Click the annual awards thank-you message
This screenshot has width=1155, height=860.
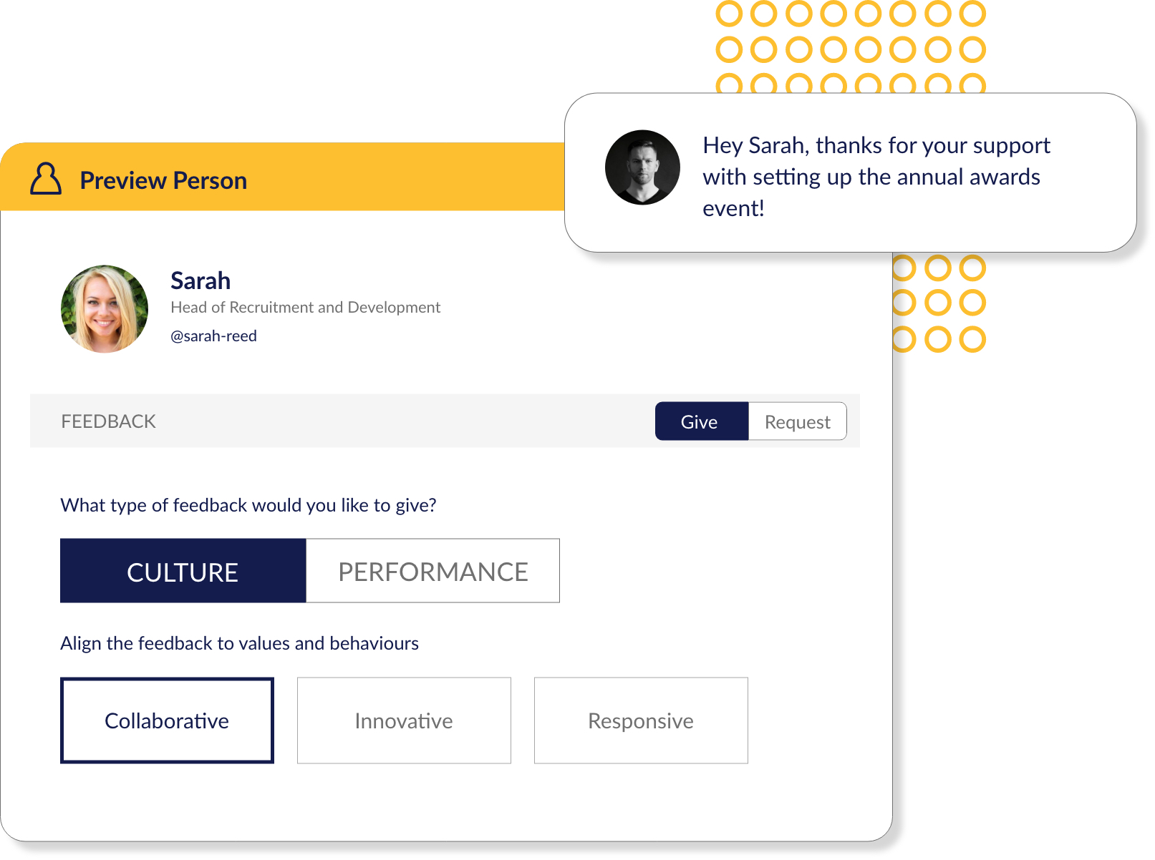[x=876, y=177]
